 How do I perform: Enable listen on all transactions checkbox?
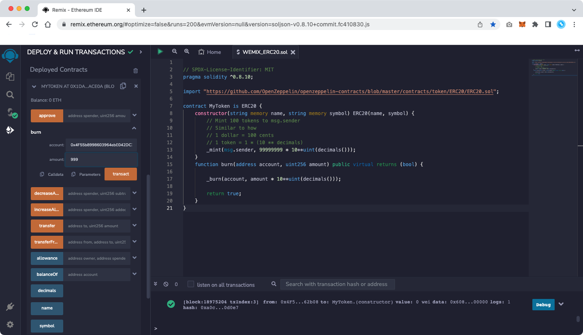191,284
